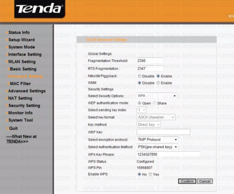Open encryption protocol dropdown
Image resolution: width=234 pixels, height=194 pixels.
157,140
